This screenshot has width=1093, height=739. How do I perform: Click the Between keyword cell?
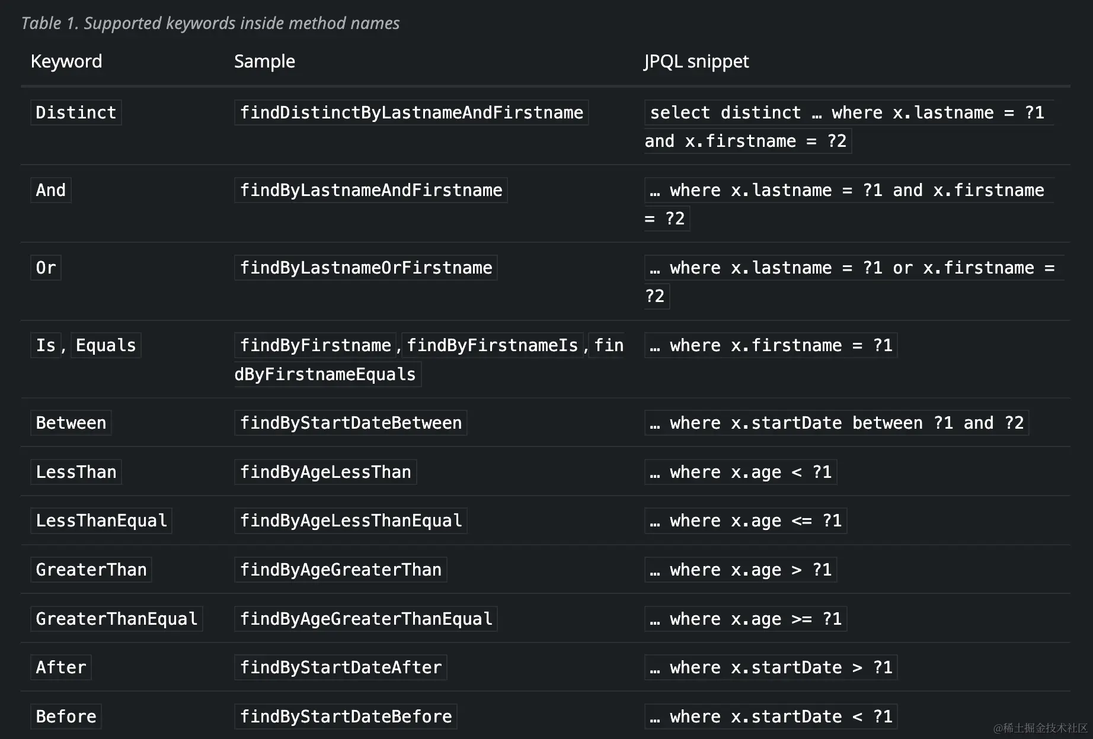(x=71, y=423)
